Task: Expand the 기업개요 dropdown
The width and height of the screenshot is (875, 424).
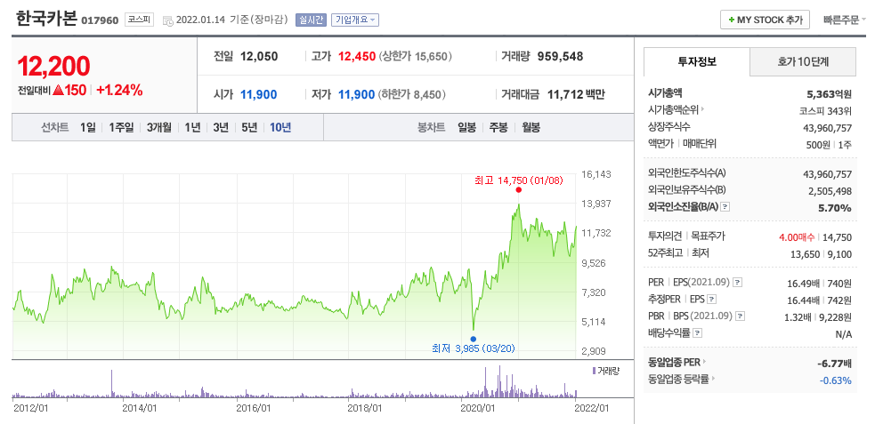Action: point(355,20)
